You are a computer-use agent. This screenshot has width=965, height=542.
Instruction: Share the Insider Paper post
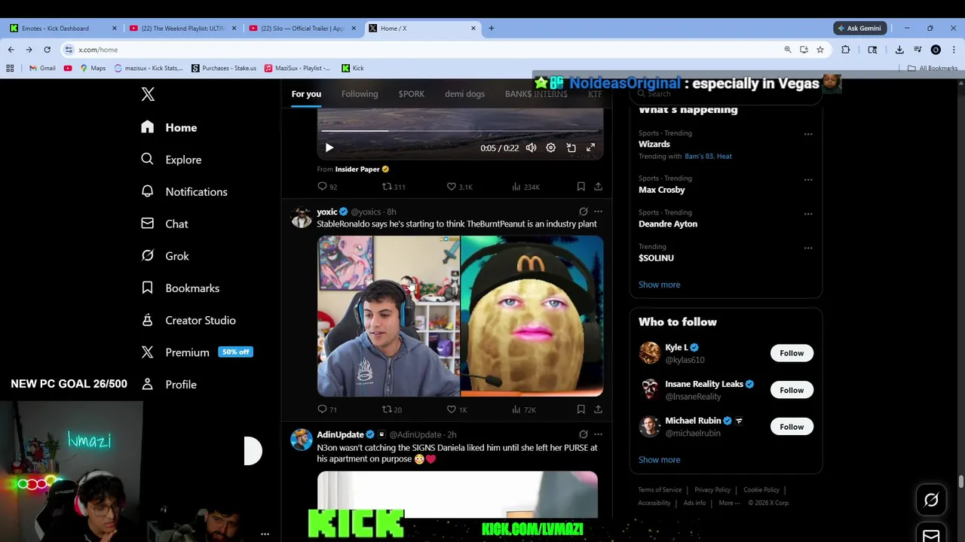598,186
